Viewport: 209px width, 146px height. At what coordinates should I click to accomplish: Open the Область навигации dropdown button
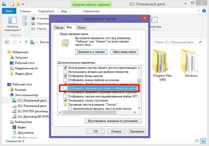tap(13, 24)
